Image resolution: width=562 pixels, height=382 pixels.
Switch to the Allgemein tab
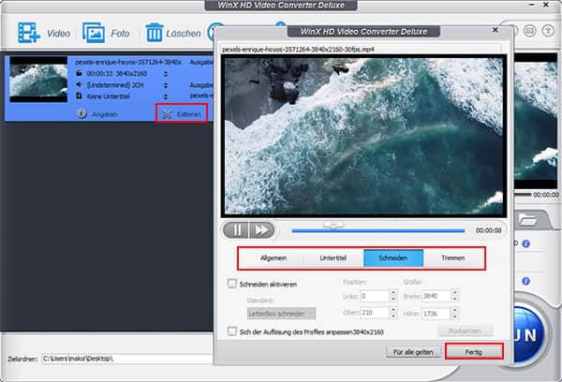(x=274, y=258)
